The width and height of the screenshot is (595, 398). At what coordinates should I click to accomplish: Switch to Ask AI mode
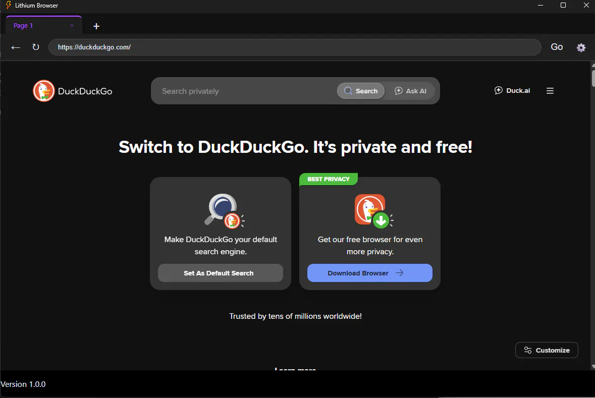pos(410,91)
